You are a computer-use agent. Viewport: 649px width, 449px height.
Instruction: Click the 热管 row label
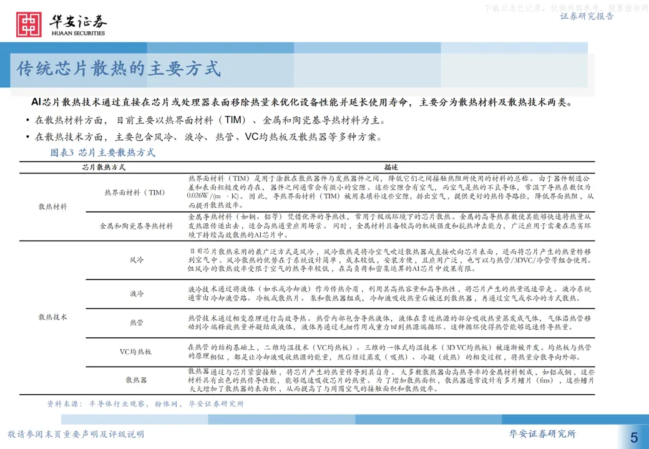point(137,323)
